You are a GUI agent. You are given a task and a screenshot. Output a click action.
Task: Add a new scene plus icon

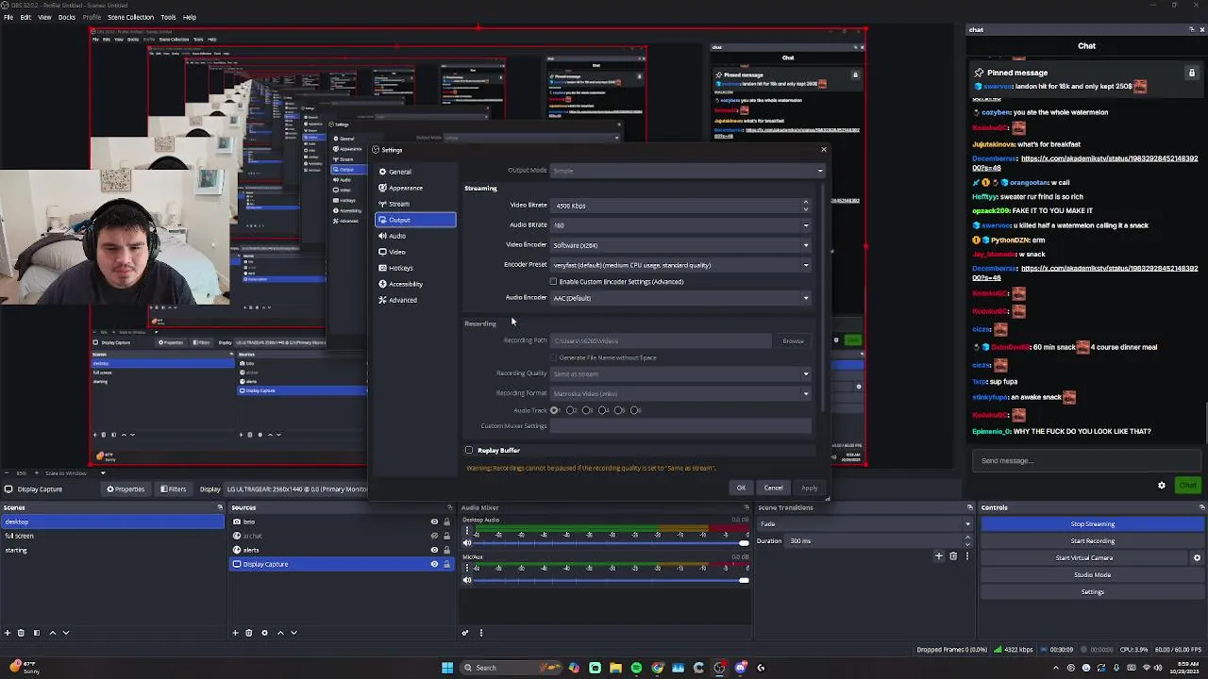(8, 633)
